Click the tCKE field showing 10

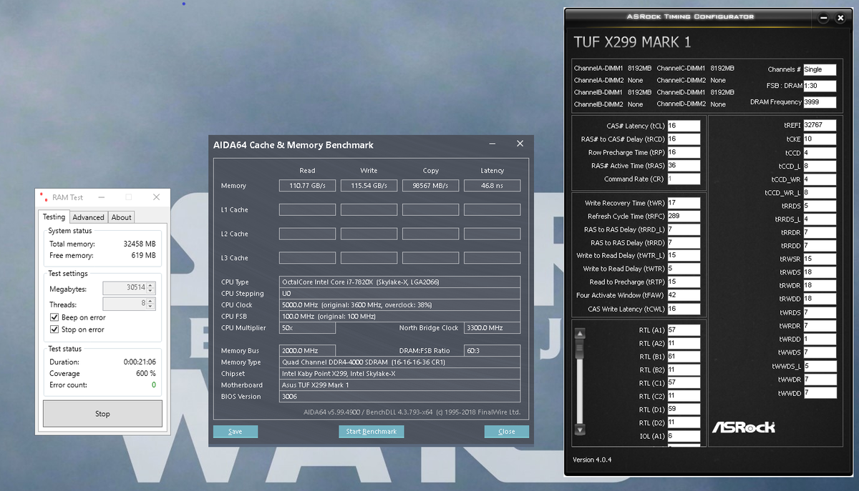(x=820, y=139)
